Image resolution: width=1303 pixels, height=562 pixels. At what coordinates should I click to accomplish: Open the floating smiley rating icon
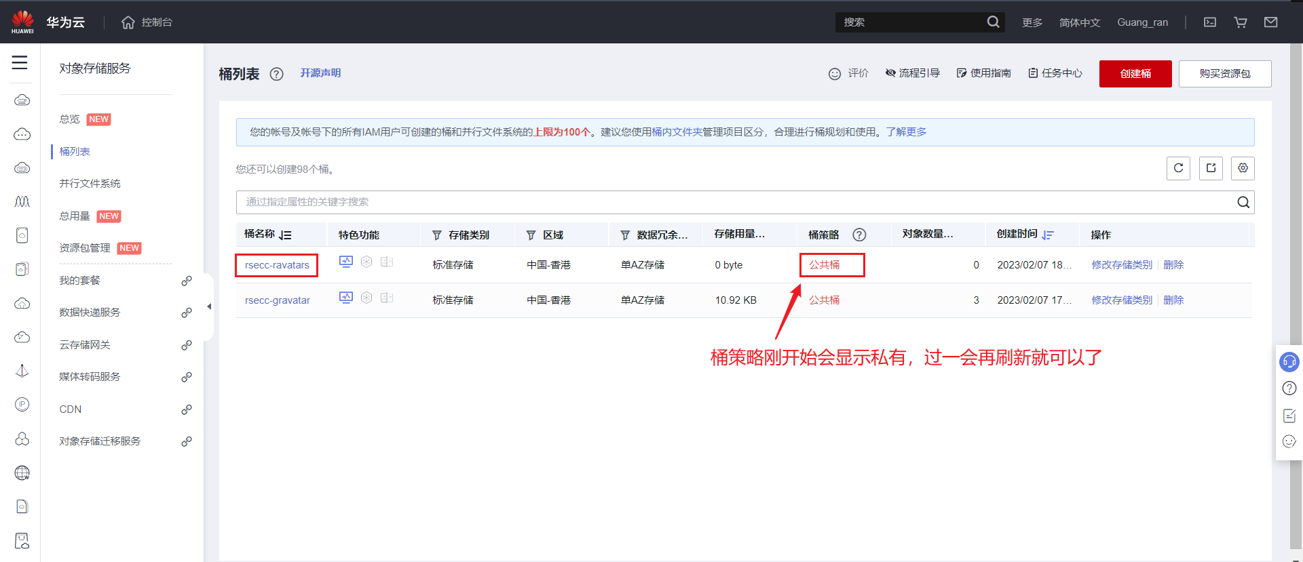coord(1289,441)
